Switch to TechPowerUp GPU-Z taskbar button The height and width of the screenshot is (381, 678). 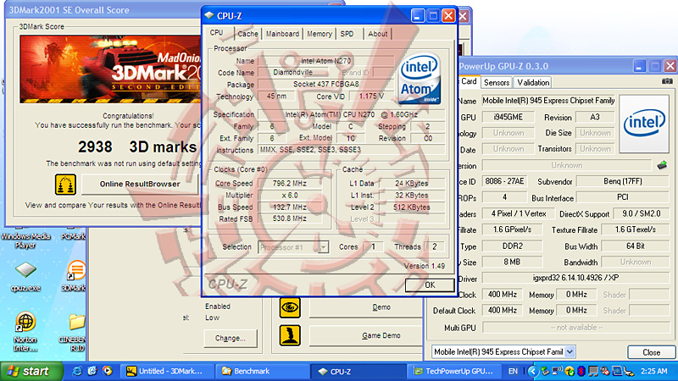click(454, 371)
